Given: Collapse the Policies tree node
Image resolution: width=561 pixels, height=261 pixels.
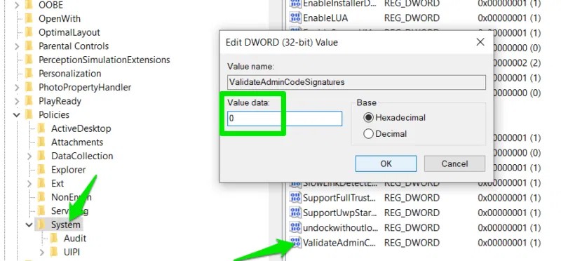Looking at the screenshot, I should [16, 115].
